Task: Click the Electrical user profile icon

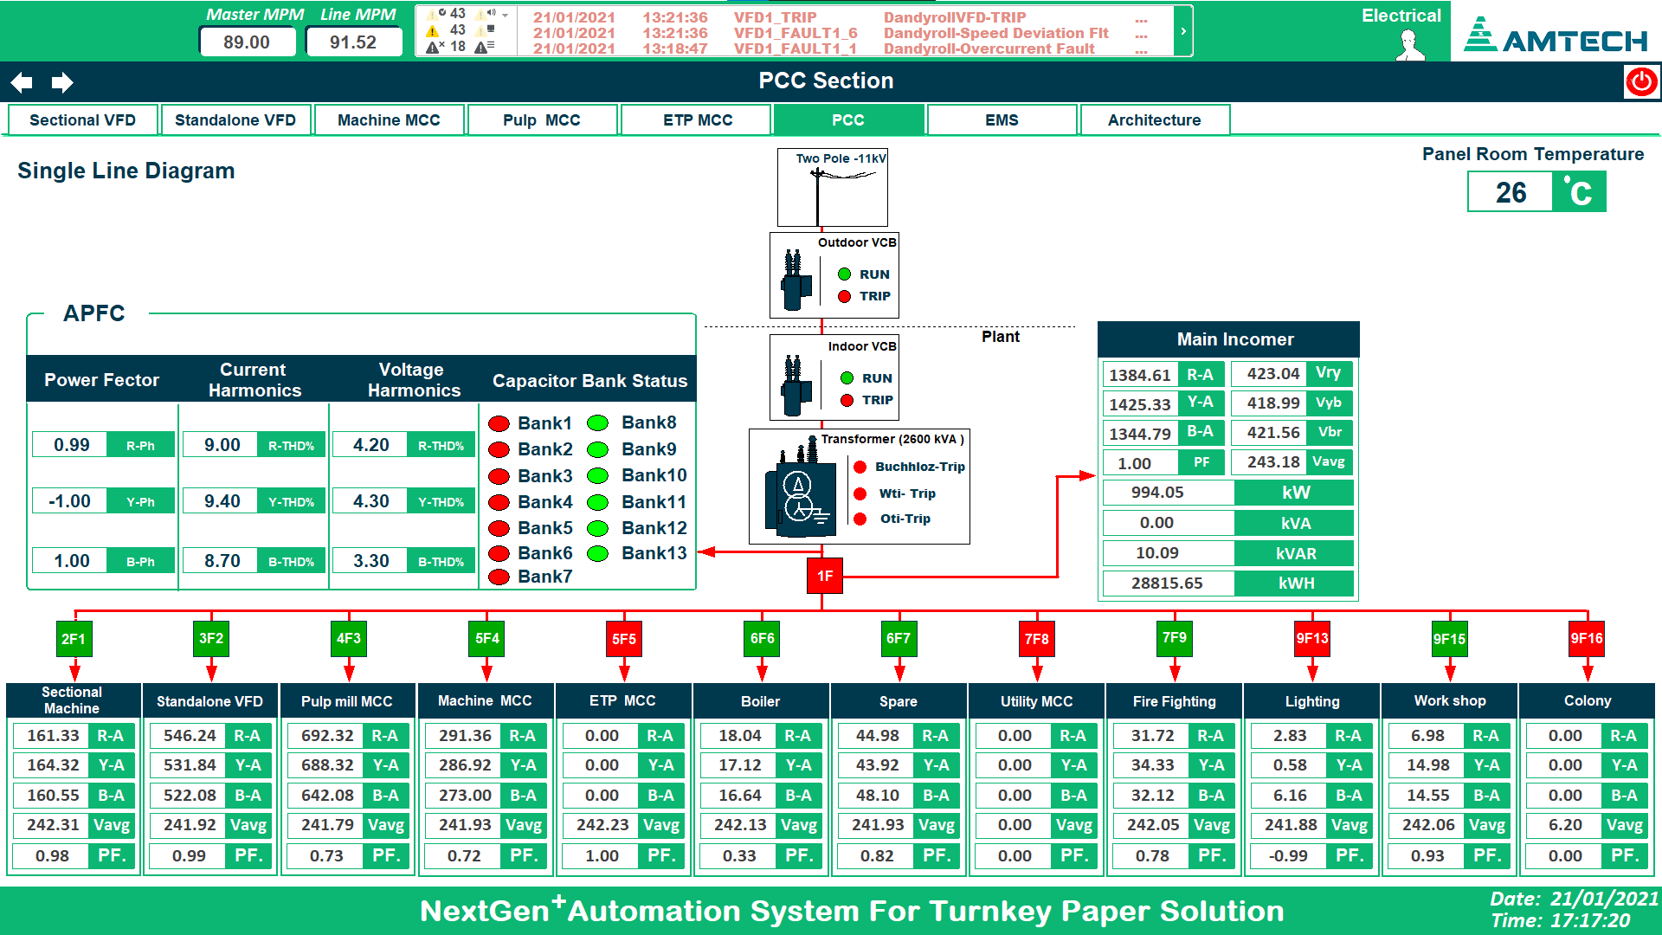Action: [x=1410, y=44]
